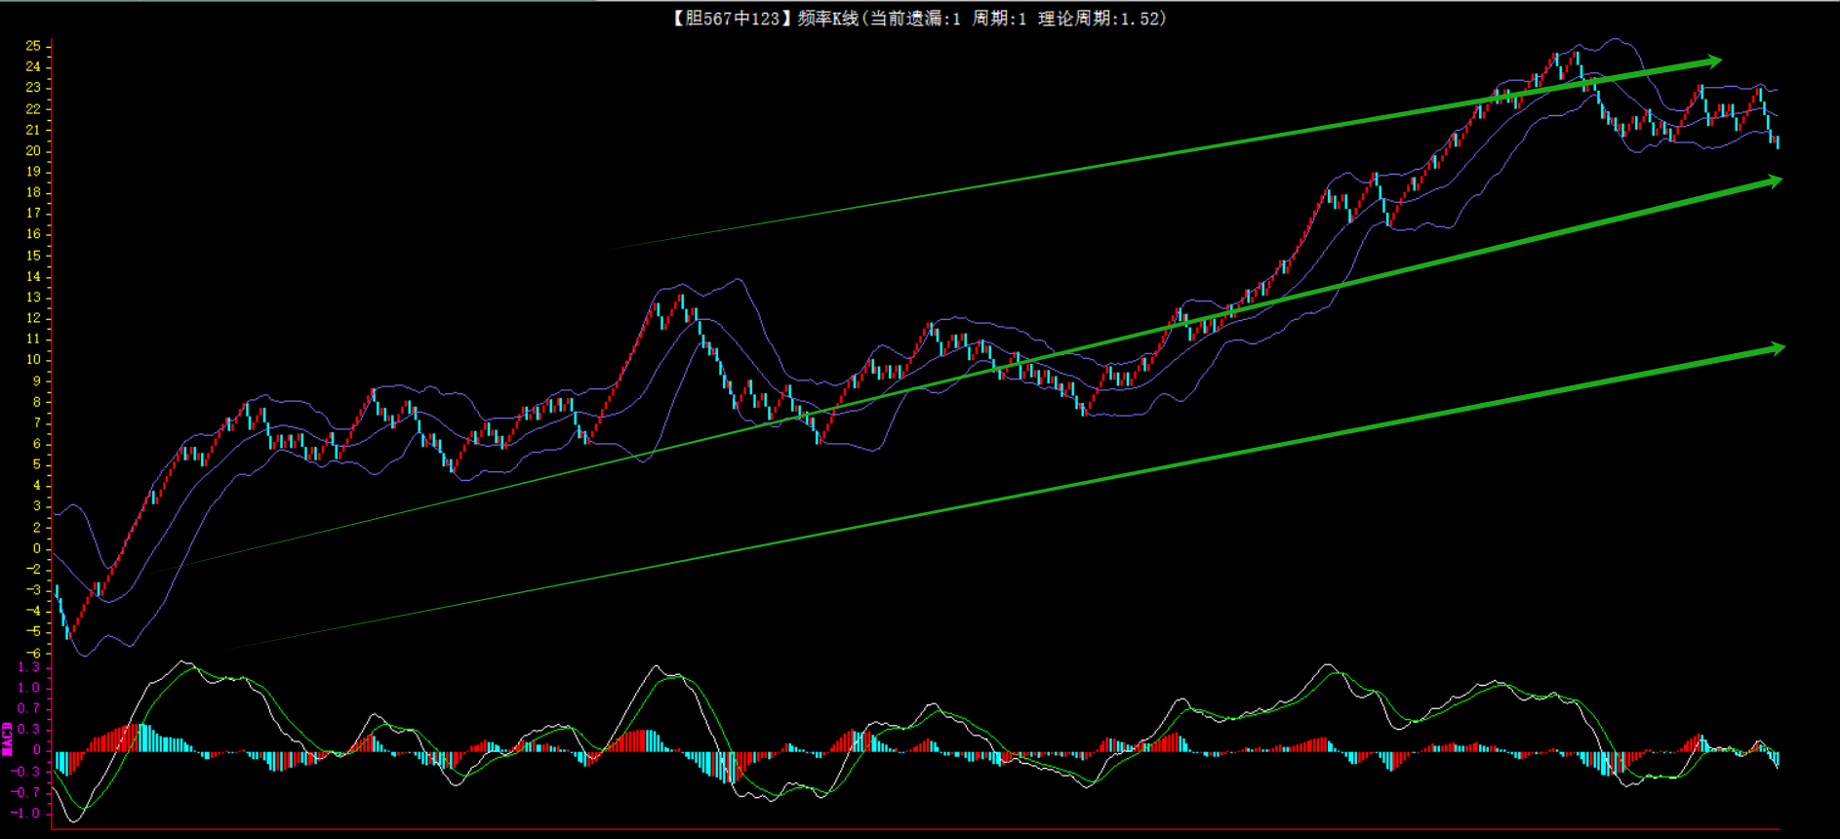
Task: Select the 10 label on the price axis
Action: pyautogui.click(x=33, y=359)
